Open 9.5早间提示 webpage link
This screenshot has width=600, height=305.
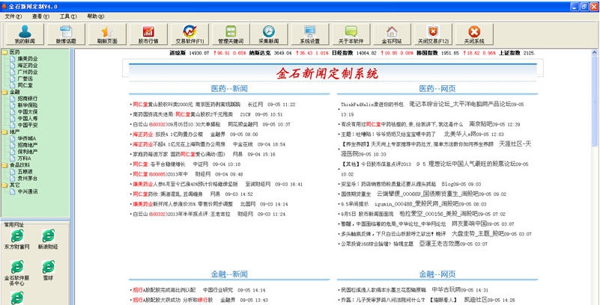[354, 204]
